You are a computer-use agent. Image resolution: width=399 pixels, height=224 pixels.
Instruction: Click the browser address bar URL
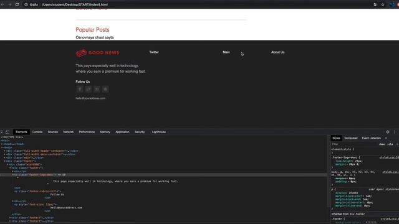pyautogui.click(x=75, y=4)
